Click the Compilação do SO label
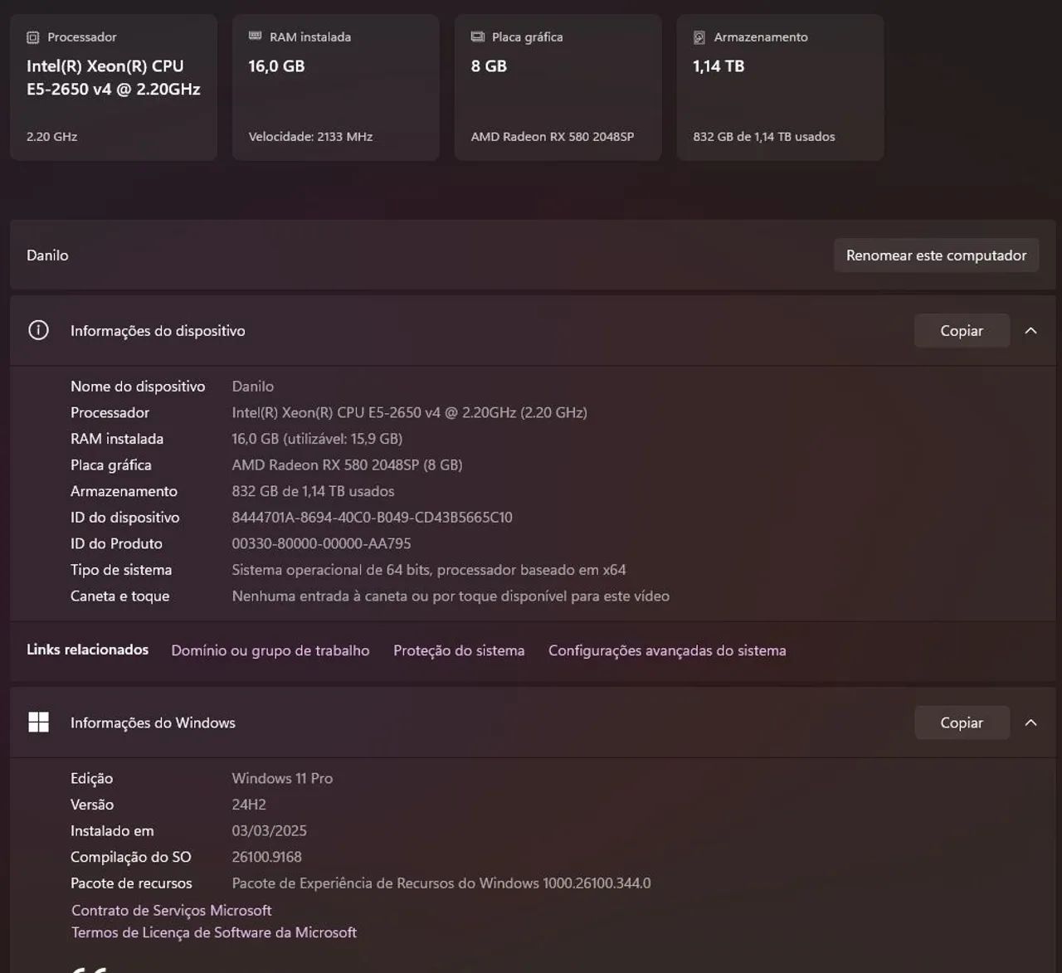The height and width of the screenshot is (973, 1062). click(130, 858)
